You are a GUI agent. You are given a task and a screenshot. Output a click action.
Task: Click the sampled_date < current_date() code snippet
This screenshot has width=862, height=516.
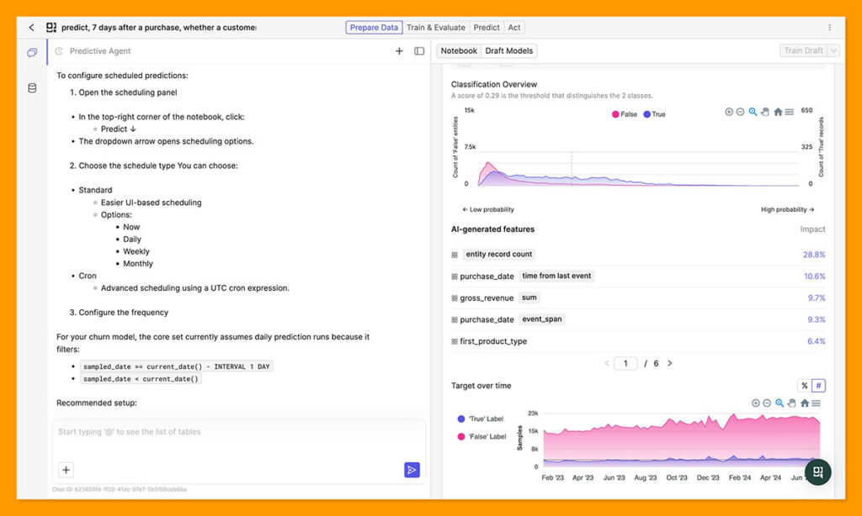(x=141, y=379)
